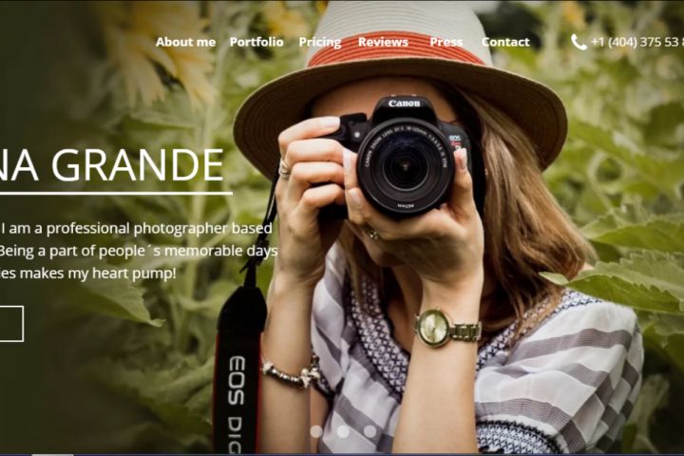This screenshot has height=456, width=684.
Task: Open the Contact link in navigation
Action: [505, 42]
